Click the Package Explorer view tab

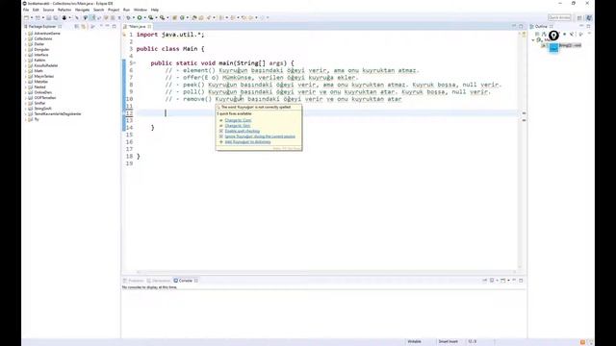(42, 26)
